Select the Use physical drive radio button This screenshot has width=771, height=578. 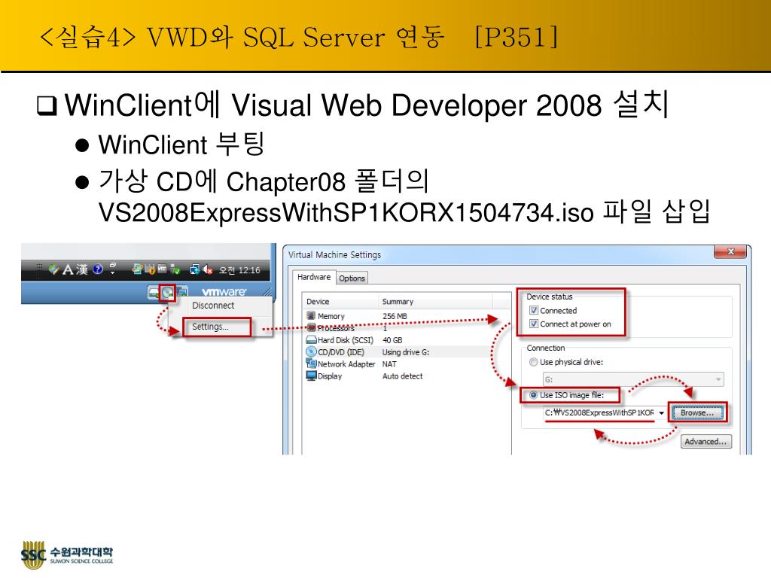533,362
